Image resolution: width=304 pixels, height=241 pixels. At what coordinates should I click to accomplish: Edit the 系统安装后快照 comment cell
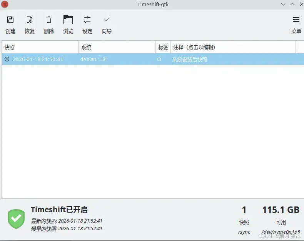click(x=190, y=59)
